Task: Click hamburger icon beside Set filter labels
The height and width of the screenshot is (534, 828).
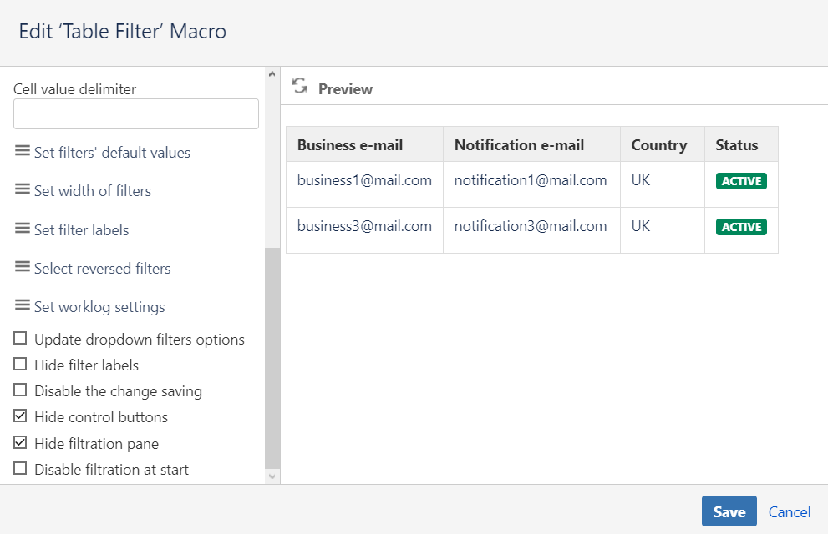Action: coord(23,229)
